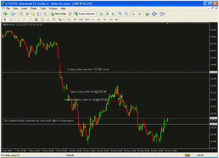Launch the Strategy Tester icon
Screen dimensions: 219x158
click(x=45, y=14)
